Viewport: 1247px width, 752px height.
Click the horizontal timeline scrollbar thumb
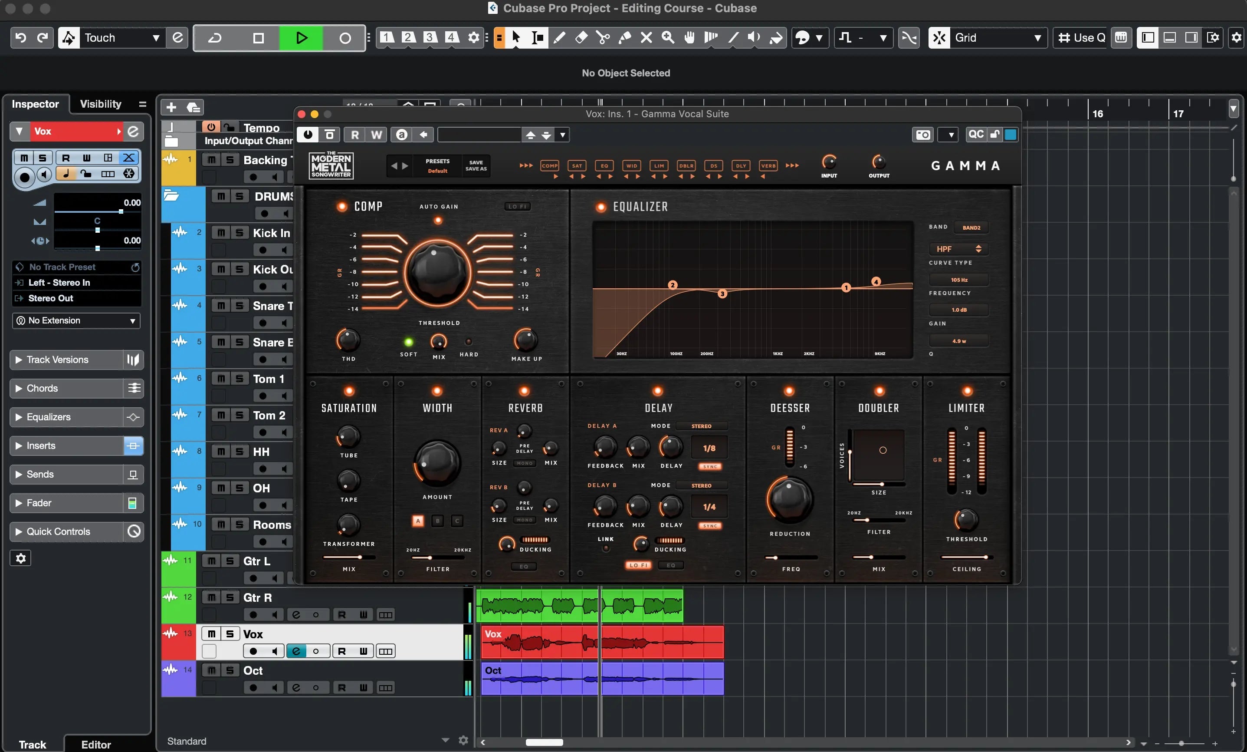point(544,742)
